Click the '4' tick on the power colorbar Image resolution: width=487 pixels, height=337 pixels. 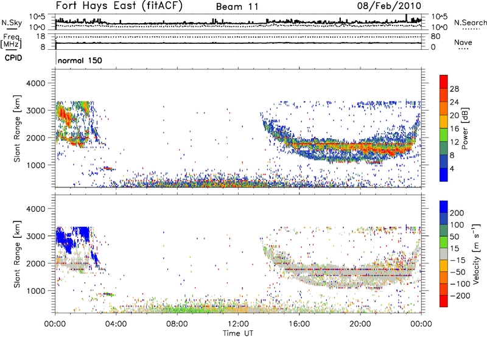pyautogui.click(x=452, y=168)
